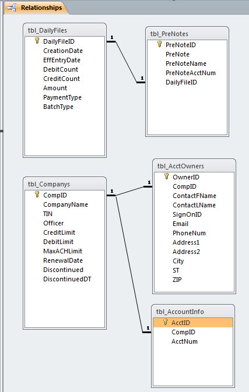Click the tbl_AccountInfo title bar
The height and width of the screenshot is (392, 249).
click(x=192, y=312)
